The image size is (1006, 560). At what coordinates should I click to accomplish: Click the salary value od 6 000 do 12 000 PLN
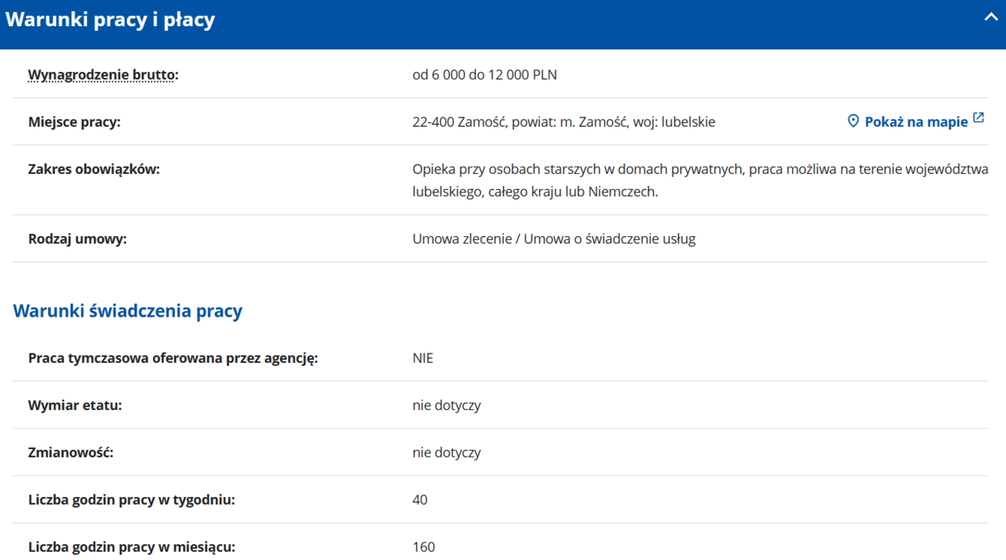tap(485, 75)
